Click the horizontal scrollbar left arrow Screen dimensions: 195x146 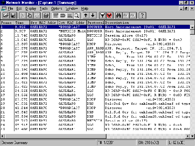point(3,136)
